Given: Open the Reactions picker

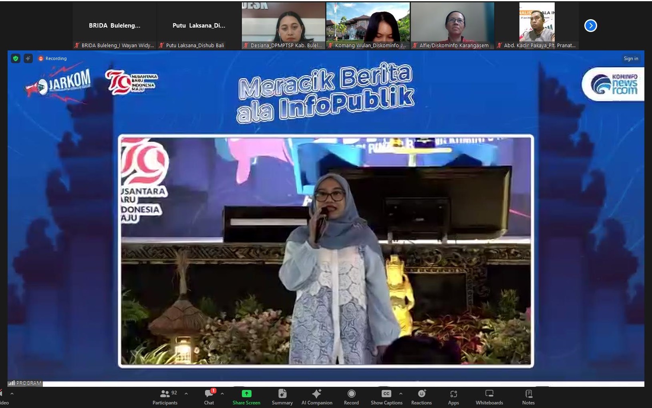Looking at the screenshot, I should tap(421, 397).
